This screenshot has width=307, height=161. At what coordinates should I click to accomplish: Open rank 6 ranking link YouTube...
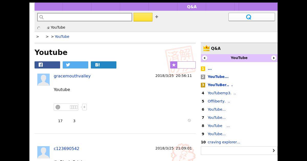[217, 109]
